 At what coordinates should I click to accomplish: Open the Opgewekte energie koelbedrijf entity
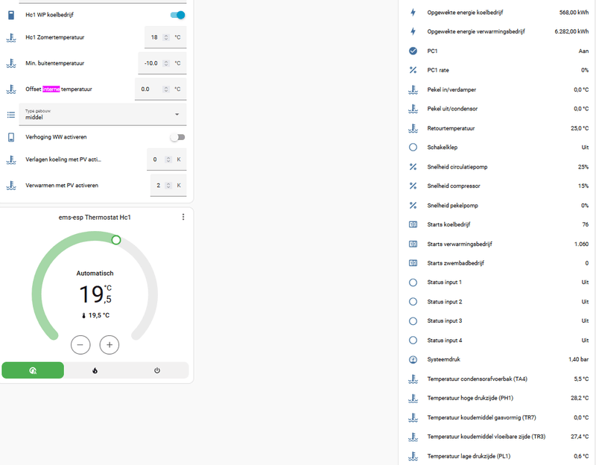pyautogui.click(x=498, y=12)
